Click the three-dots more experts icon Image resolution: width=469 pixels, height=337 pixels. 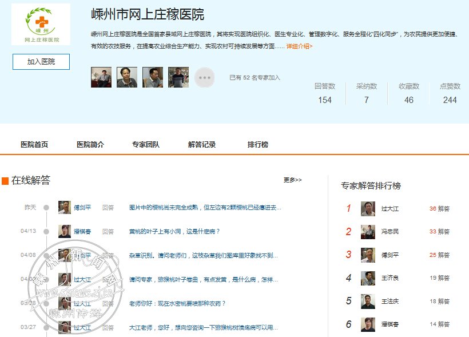204,77
